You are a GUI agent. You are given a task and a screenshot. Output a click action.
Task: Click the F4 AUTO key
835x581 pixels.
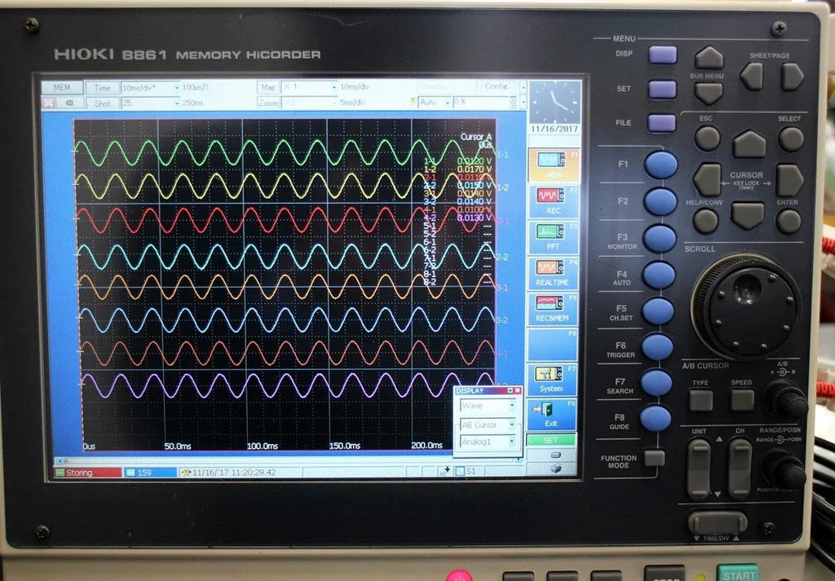659,275
